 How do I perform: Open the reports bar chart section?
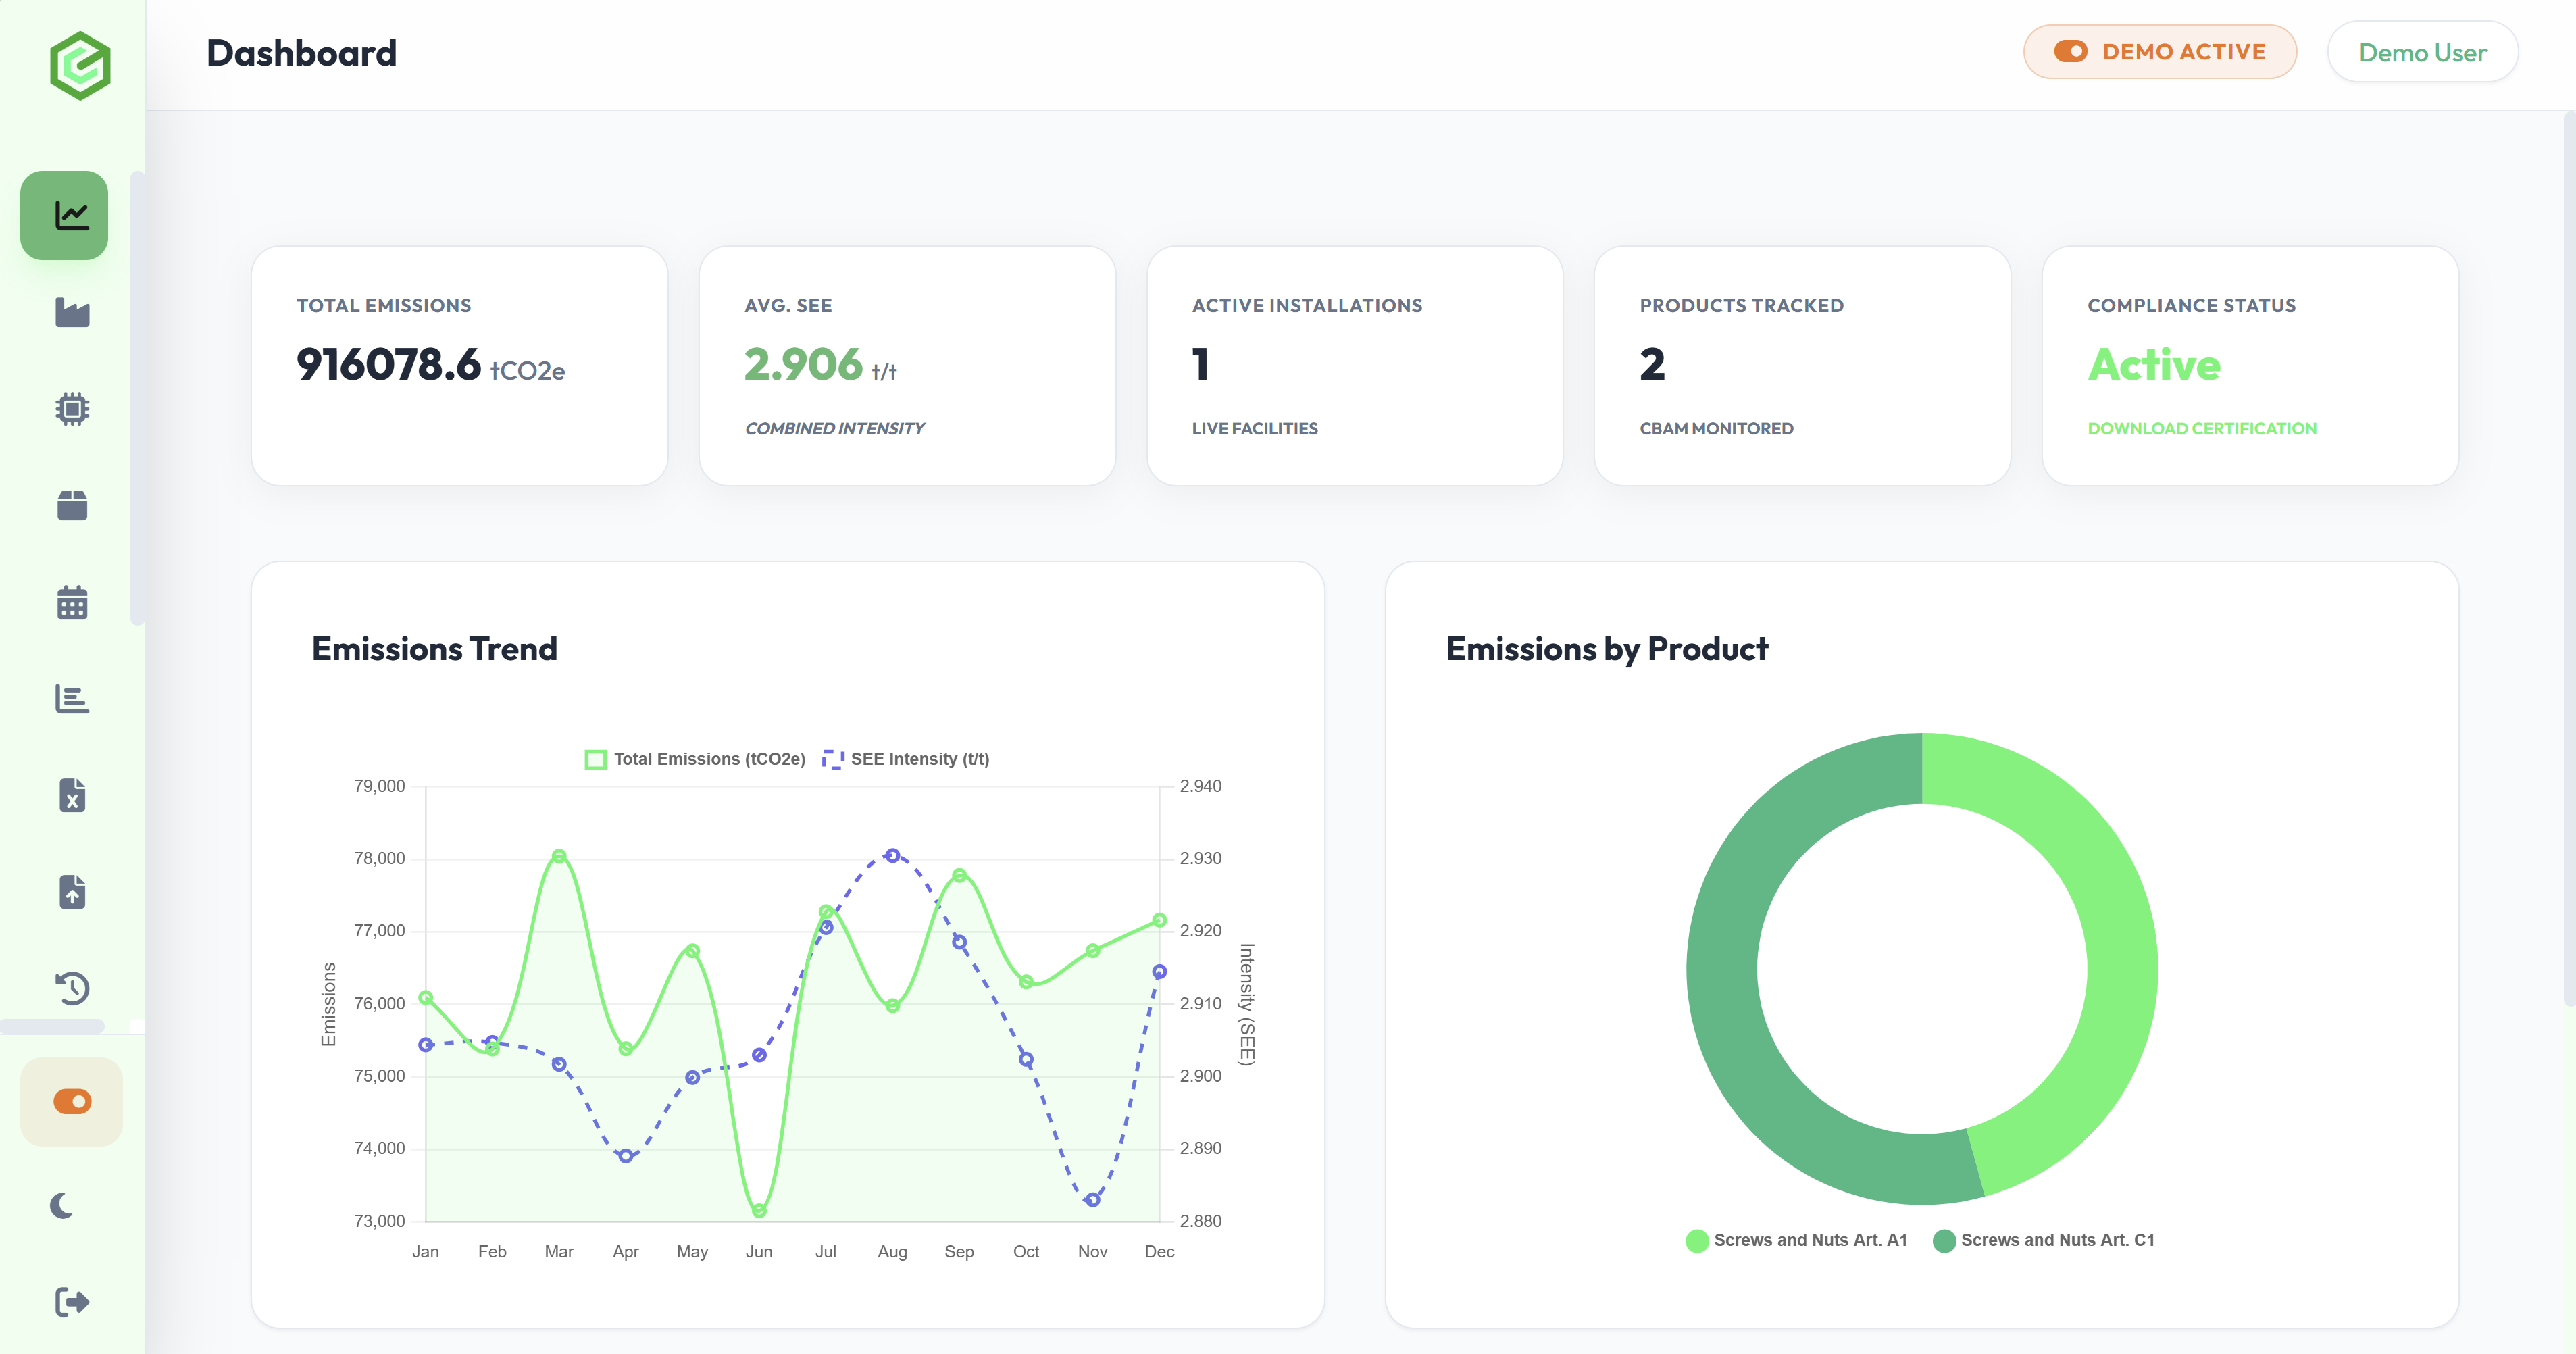[74, 699]
